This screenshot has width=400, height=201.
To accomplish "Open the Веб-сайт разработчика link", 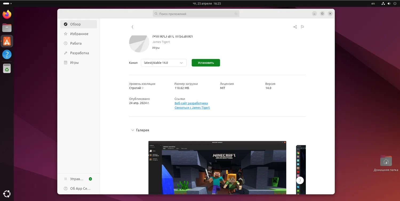I will point(191,103).
